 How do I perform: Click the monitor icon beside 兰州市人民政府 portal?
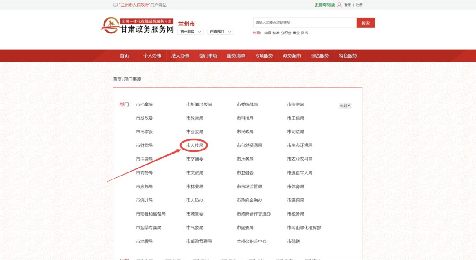pyautogui.click(x=115, y=5)
